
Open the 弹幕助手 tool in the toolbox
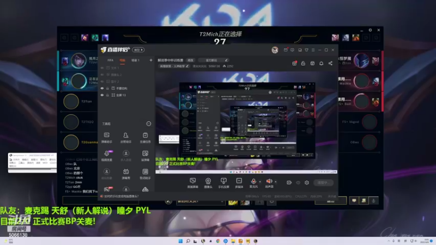(x=106, y=138)
